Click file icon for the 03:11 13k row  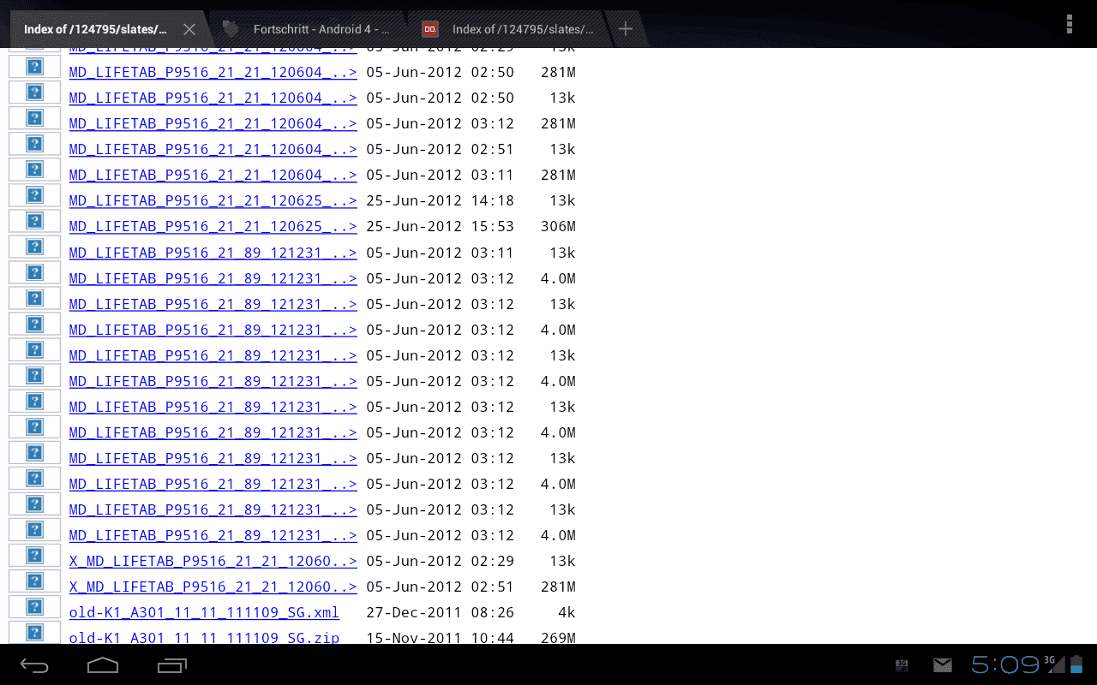pyautogui.click(x=35, y=247)
